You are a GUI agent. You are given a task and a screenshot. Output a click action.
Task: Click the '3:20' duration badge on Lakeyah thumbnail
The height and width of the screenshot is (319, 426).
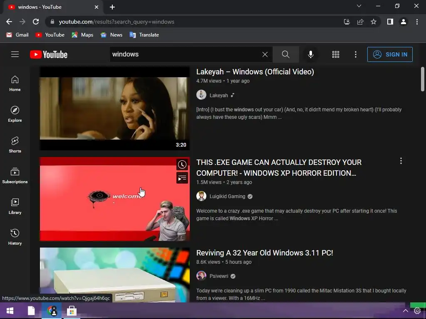(181, 145)
